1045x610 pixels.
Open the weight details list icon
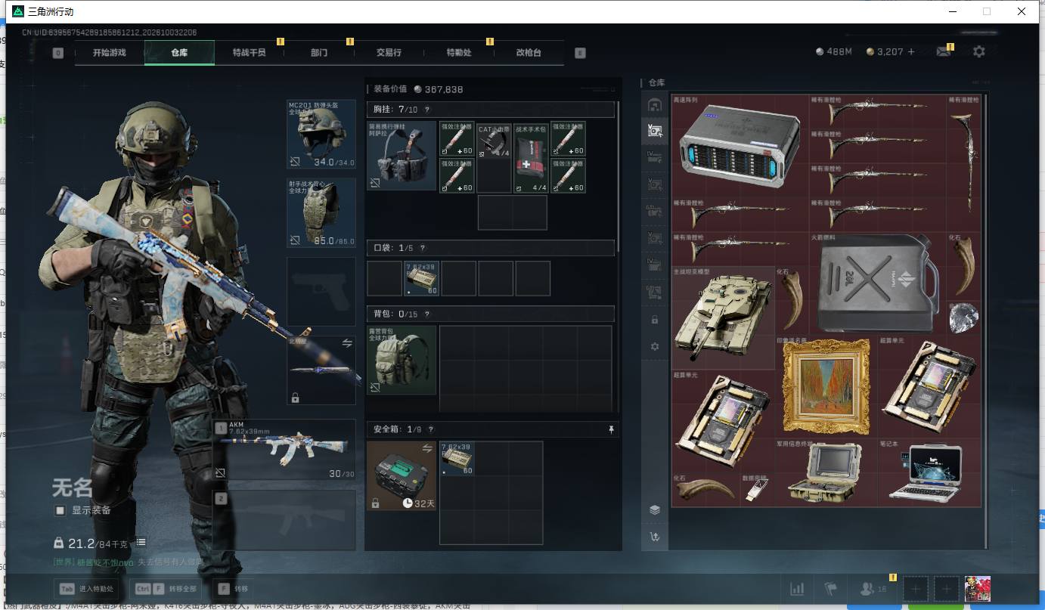click(x=141, y=543)
